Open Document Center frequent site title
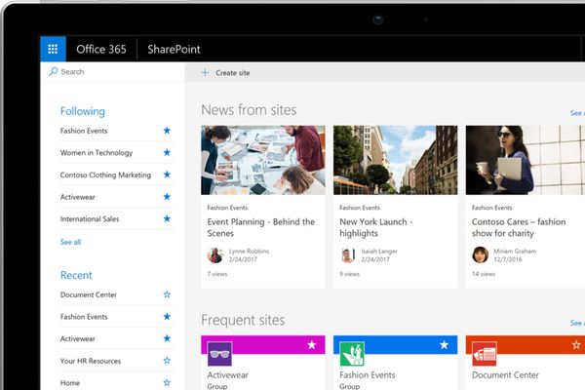The image size is (585, 390). coord(505,375)
